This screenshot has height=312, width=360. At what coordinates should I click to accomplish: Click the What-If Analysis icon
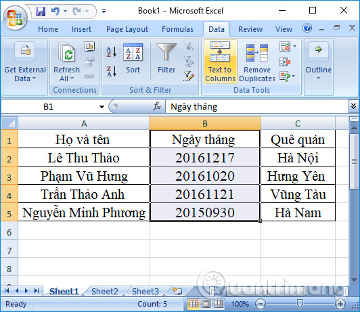click(x=284, y=76)
